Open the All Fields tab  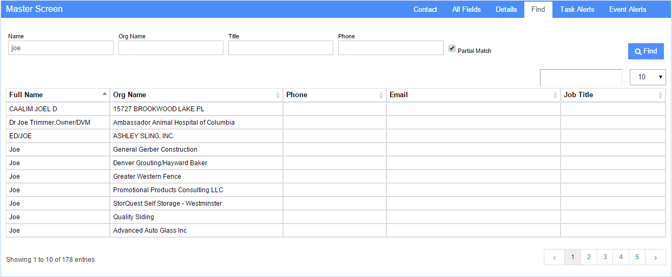pos(466,9)
